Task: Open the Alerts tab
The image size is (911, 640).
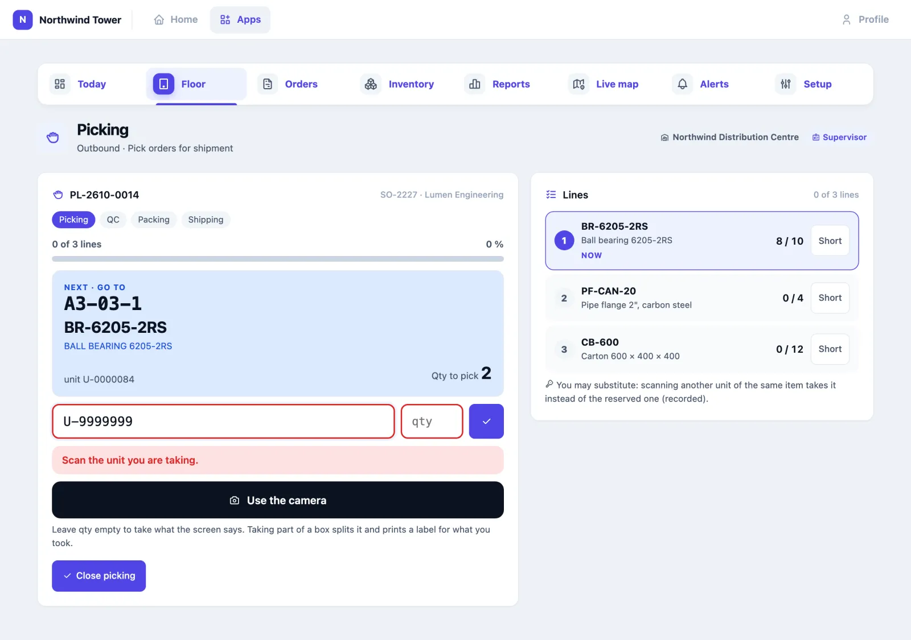Action: coord(715,84)
